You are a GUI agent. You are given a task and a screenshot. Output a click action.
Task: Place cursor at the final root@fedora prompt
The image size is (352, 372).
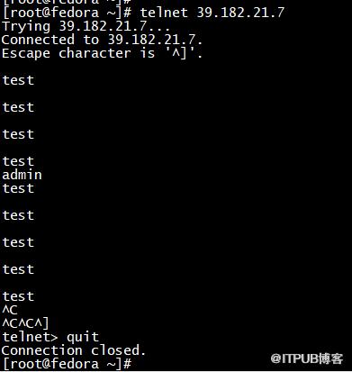point(67,364)
